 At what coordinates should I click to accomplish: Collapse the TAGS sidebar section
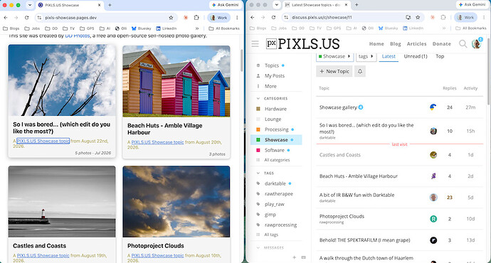coord(265,173)
